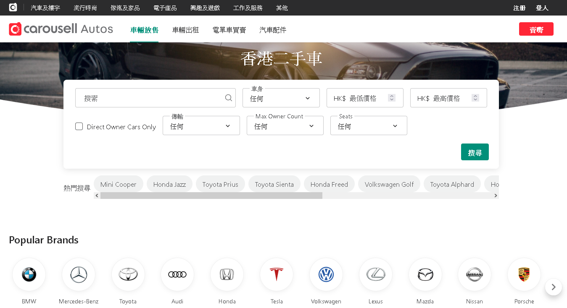Select the Mercedes-Benz brand logo
Screen dimensions: 567x308
pos(79,275)
